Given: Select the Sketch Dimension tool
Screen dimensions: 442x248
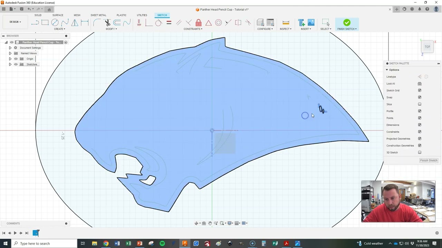Looking at the screenshot, I should click(85, 23).
